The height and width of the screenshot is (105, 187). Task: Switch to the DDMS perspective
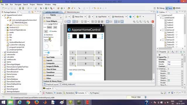(177, 8)
